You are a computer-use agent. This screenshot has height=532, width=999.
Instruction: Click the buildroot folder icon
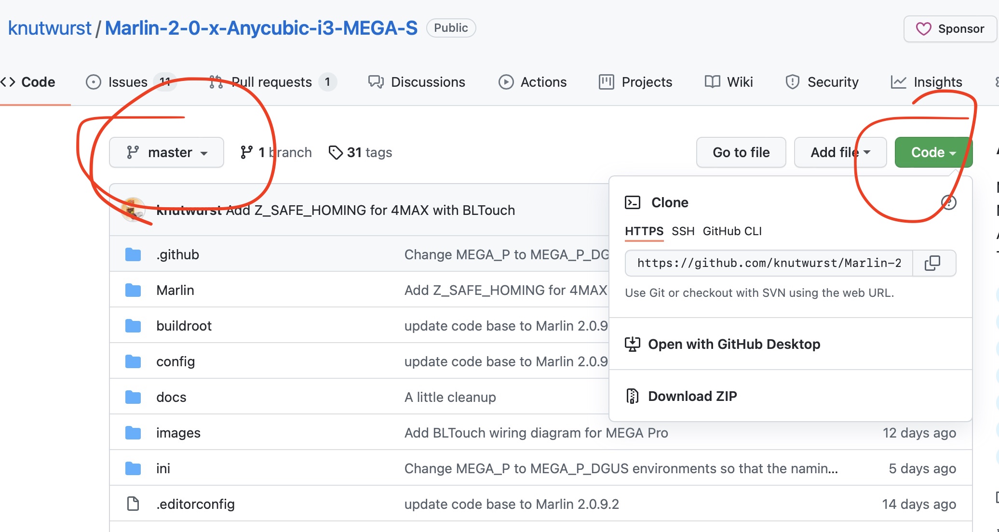(133, 326)
